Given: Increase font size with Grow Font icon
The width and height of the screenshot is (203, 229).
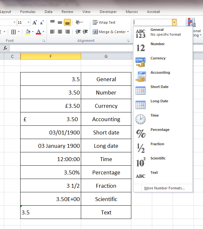Looking at the screenshot, I should [x=35, y=22].
